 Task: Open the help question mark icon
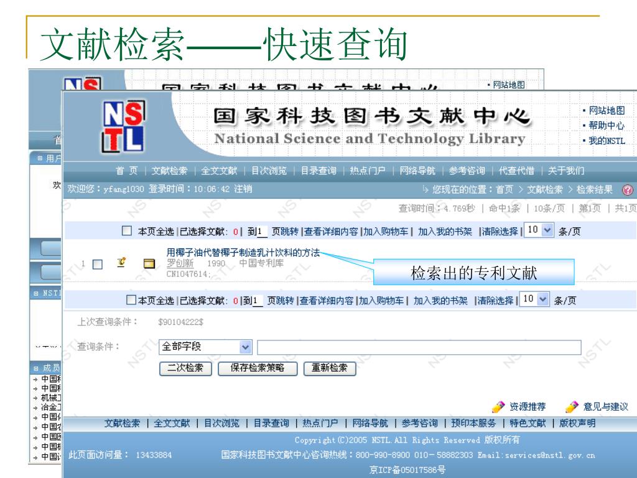click(628, 189)
